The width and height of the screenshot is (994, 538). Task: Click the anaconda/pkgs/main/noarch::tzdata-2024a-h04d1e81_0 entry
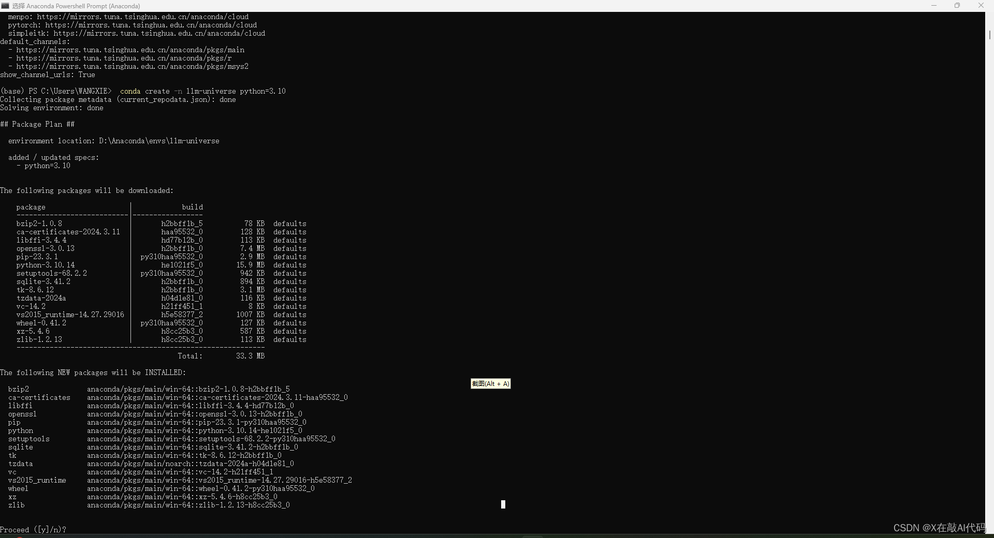(191, 464)
